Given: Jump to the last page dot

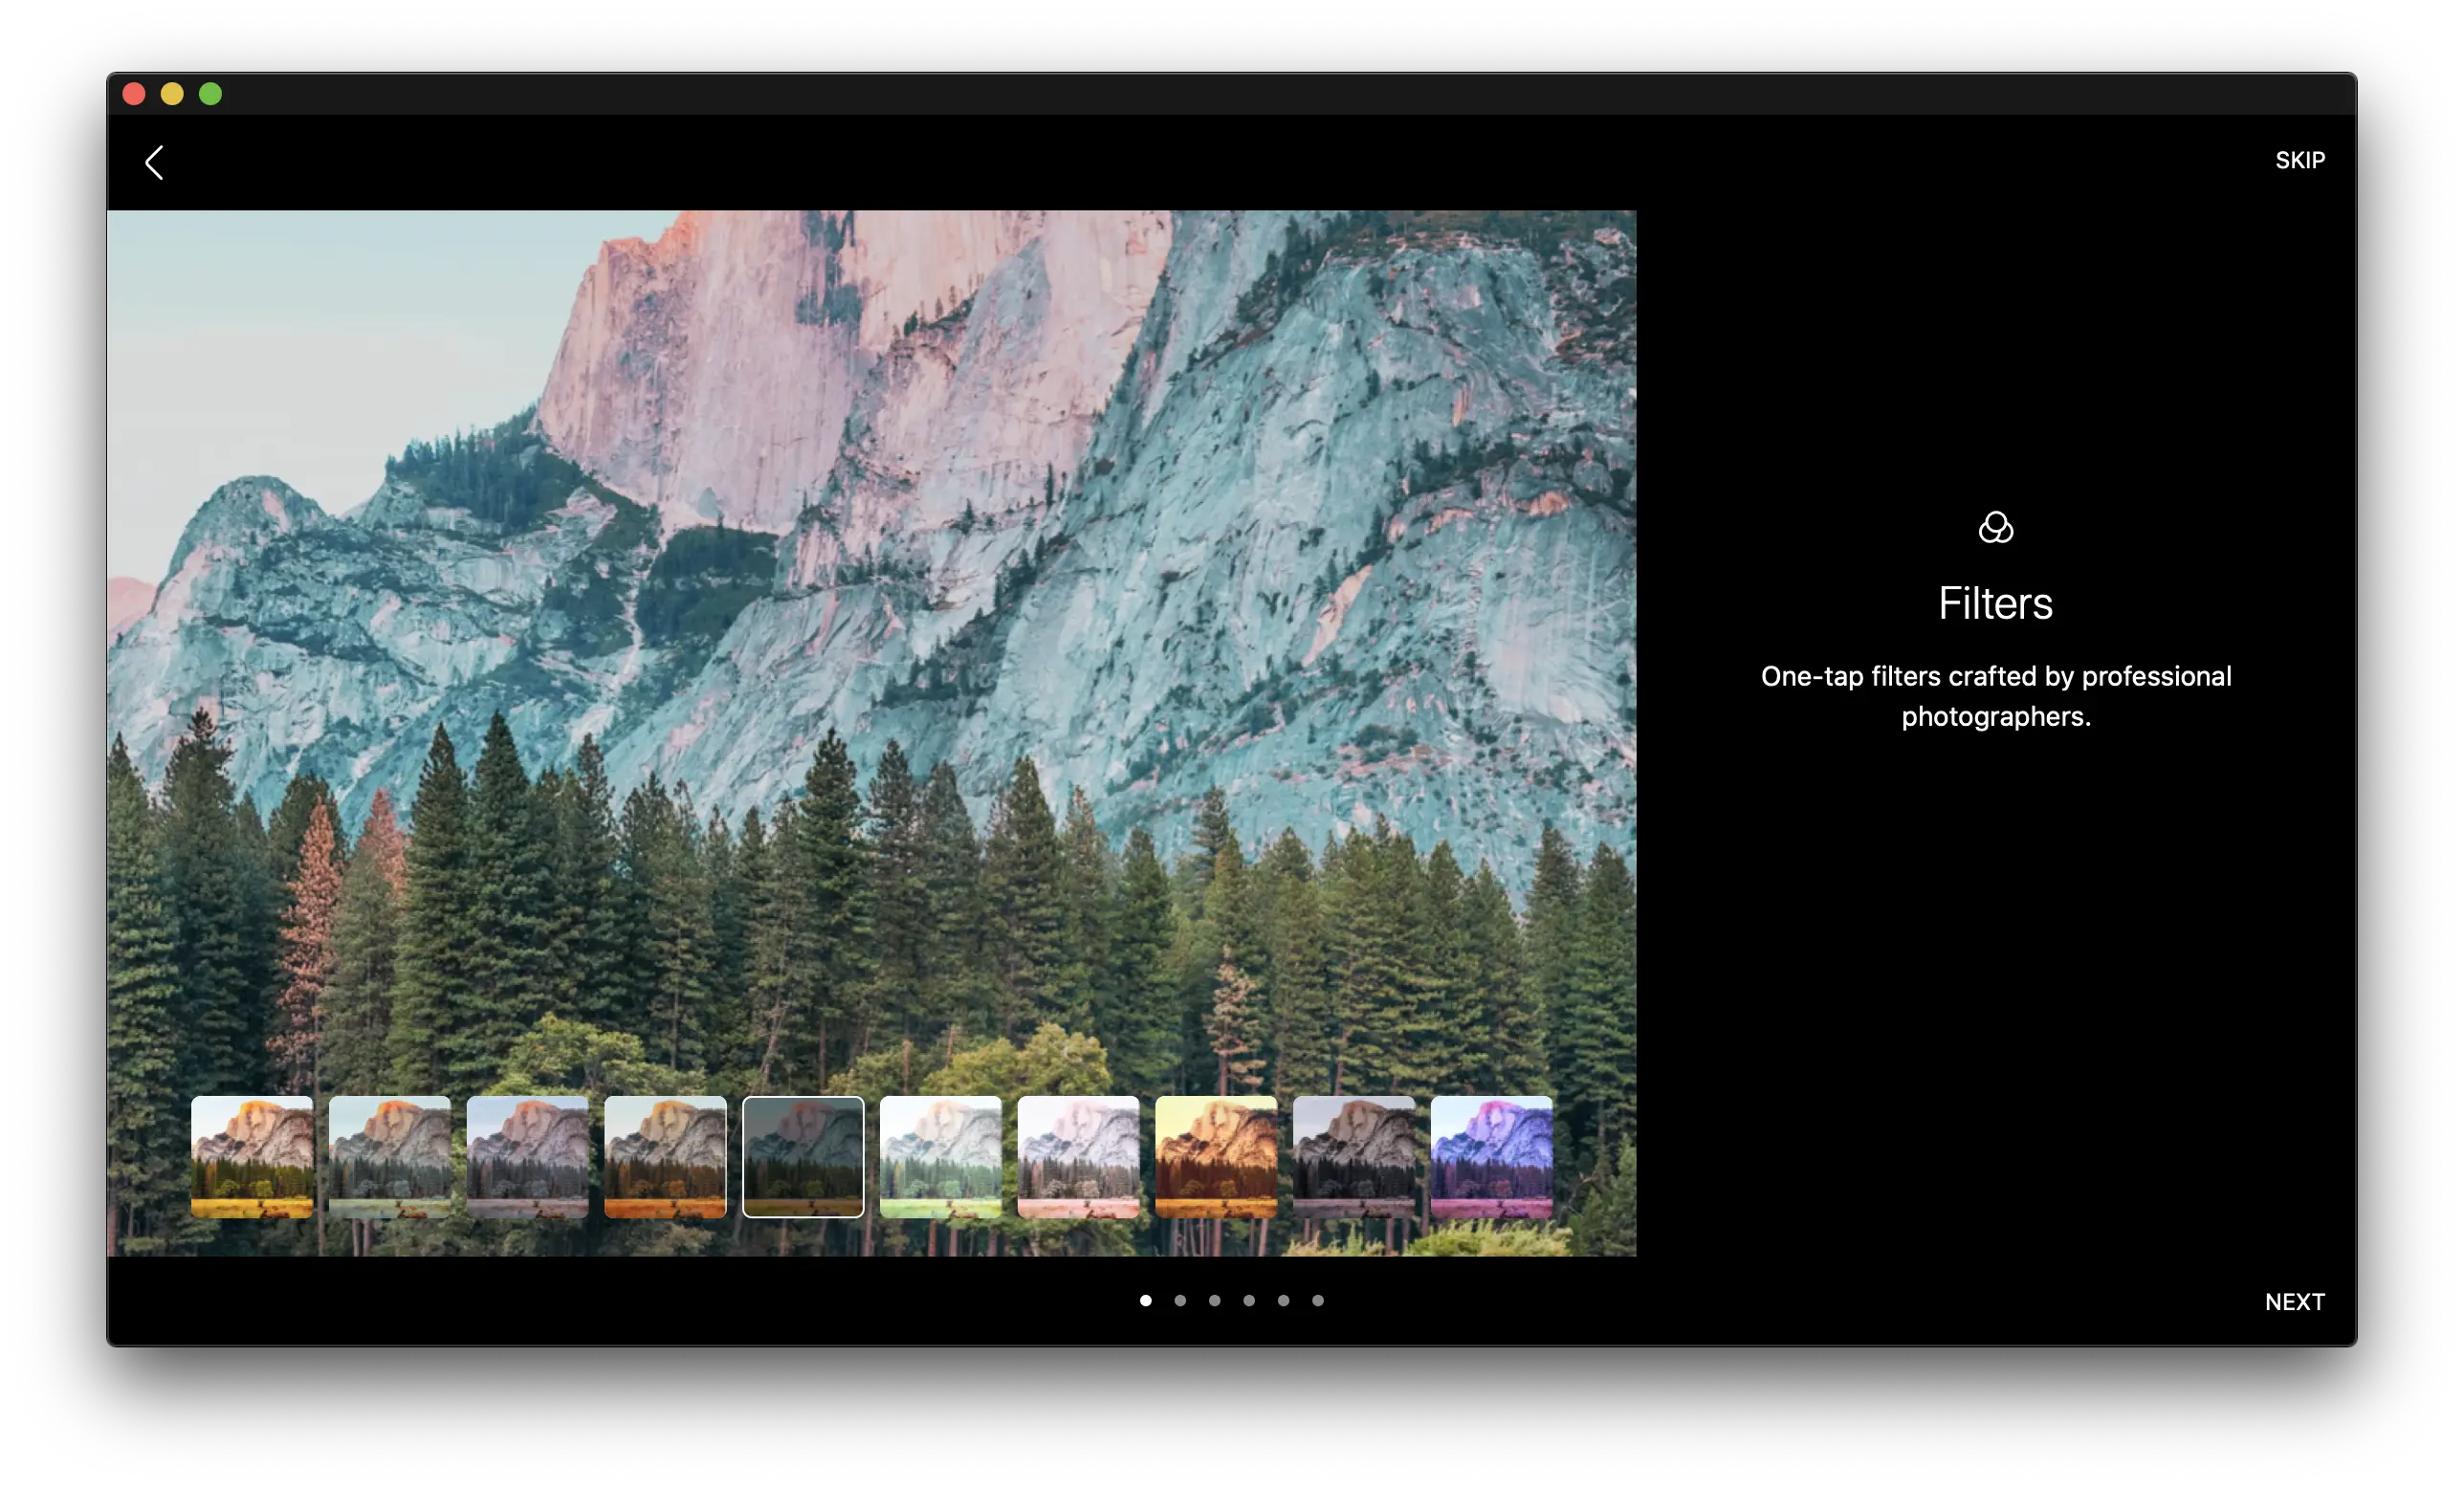Looking at the screenshot, I should point(1318,1300).
